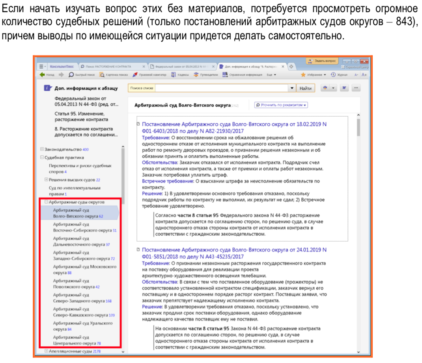
Task: Collapse the Судебная практика node
Action: pyautogui.click(x=42, y=157)
